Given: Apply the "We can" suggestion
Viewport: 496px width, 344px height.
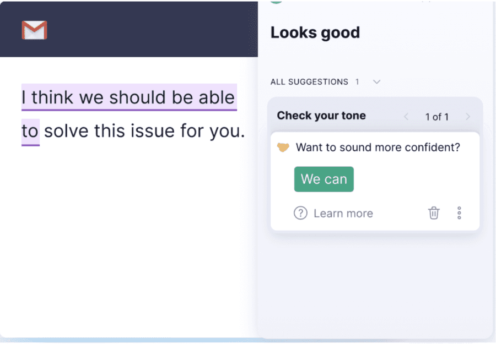Looking at the screenshot, I should (x=324, y=179).
